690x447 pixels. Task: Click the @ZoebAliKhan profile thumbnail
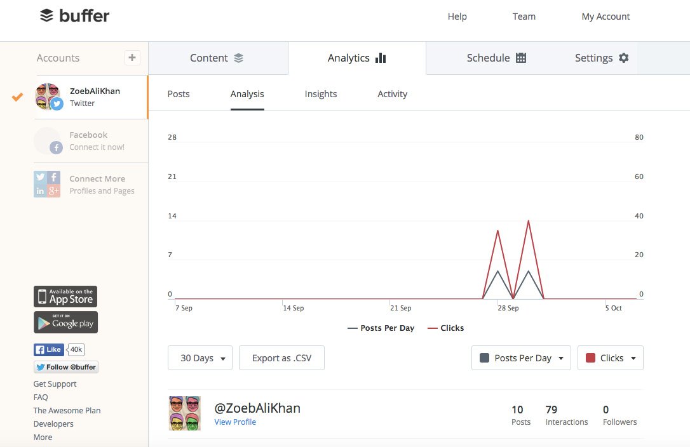click(185, 413)
